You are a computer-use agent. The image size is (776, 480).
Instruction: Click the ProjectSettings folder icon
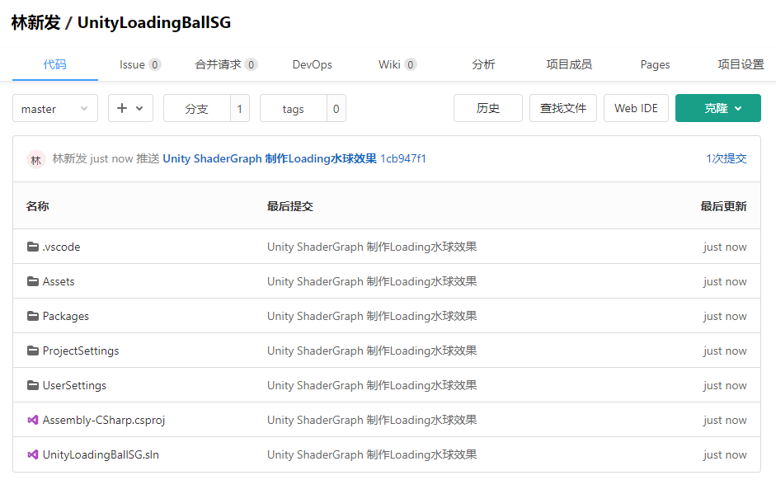[x=33, y=351]
